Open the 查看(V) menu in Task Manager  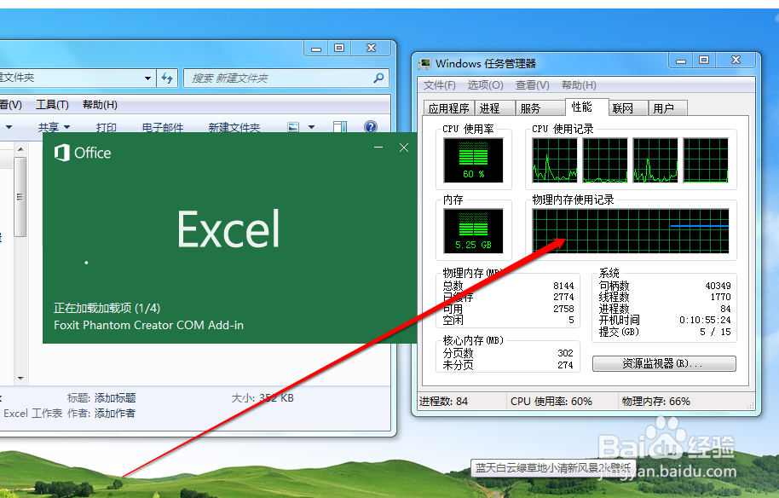532,85
